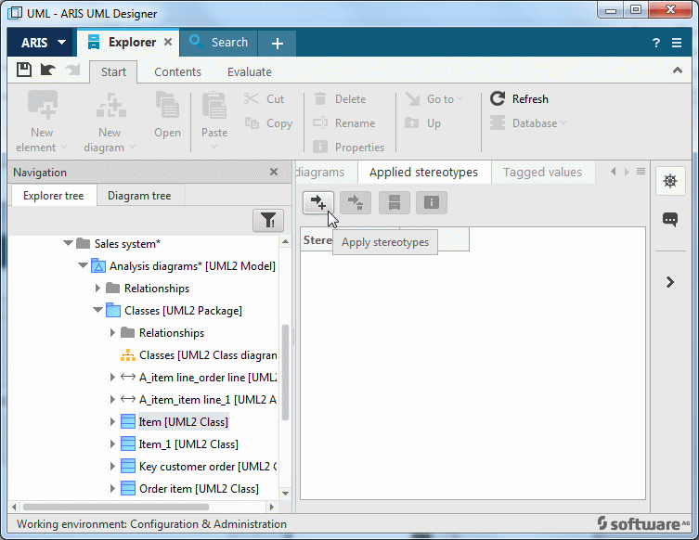Add a new tab with plus button

click(278, 44)
